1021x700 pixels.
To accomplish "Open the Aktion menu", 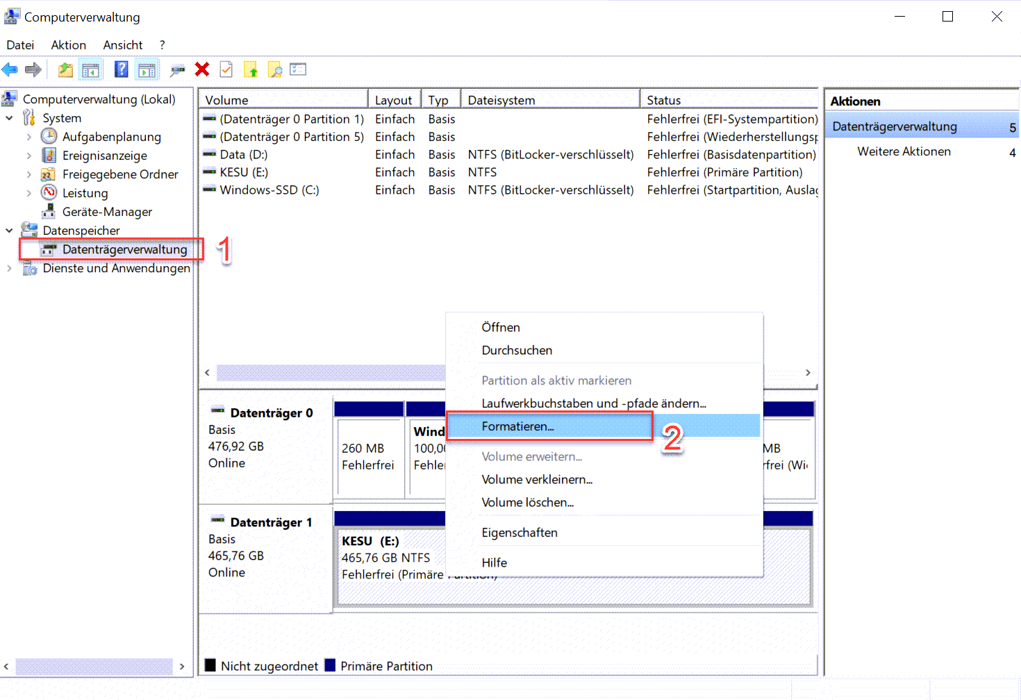I will point(69,44).
